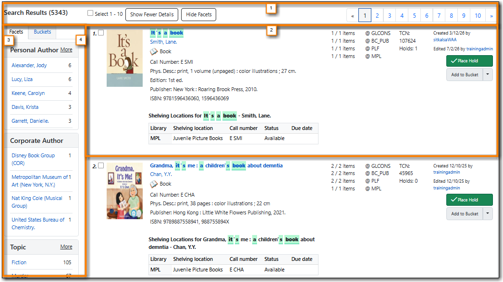Select call number cell E CHA in table
503x282 pixels.
[237, 270]
